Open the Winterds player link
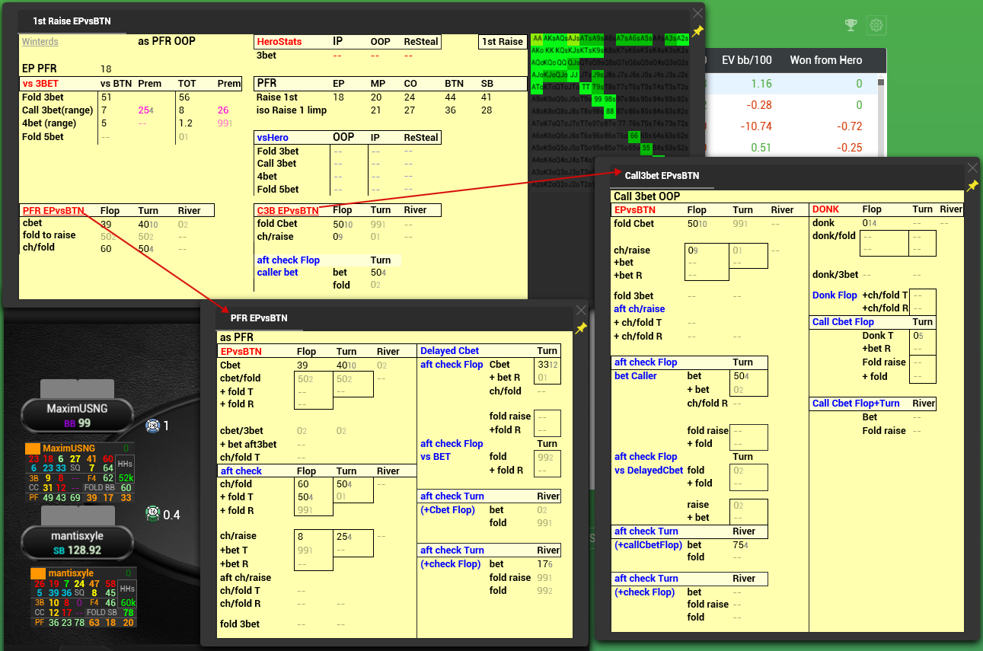The image size is (983, 651). point(40,41)
